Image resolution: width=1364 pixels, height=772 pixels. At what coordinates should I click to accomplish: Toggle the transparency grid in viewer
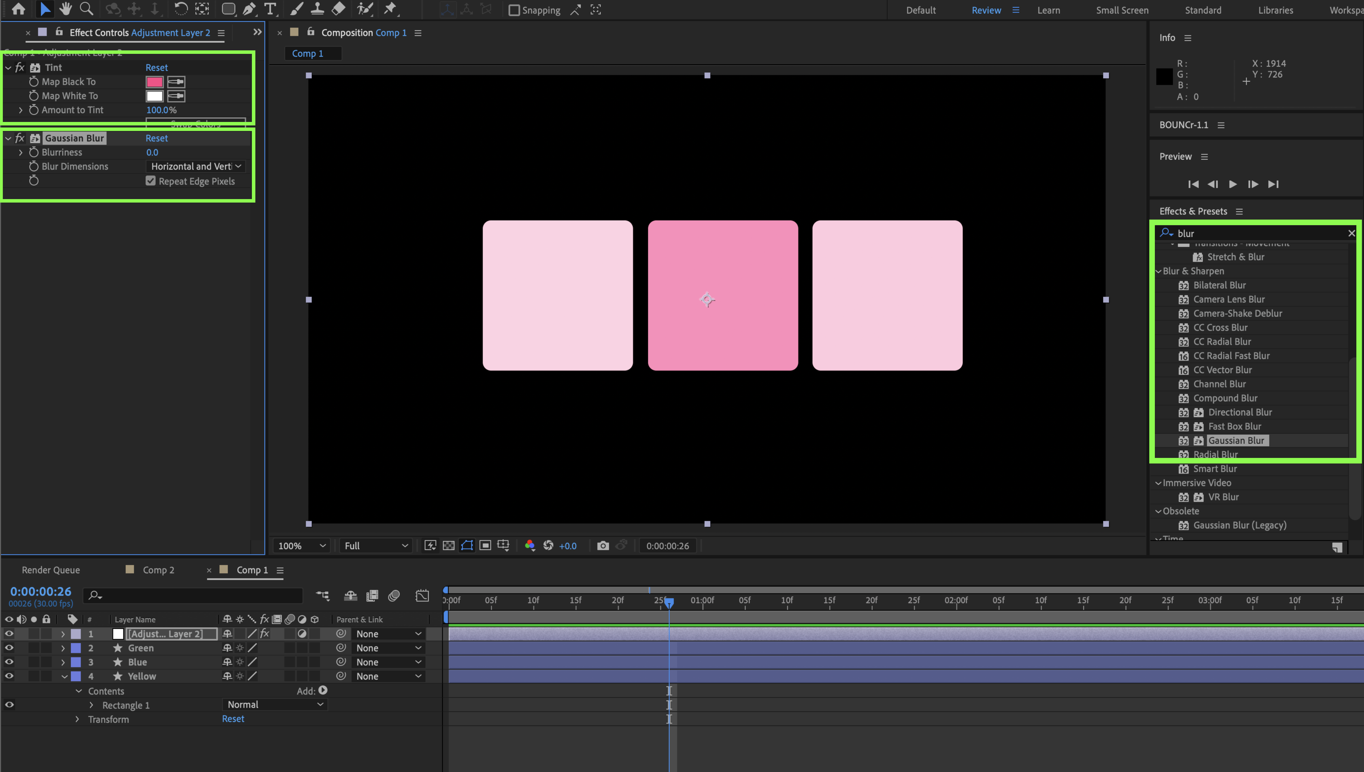click(x=449, y=545)
